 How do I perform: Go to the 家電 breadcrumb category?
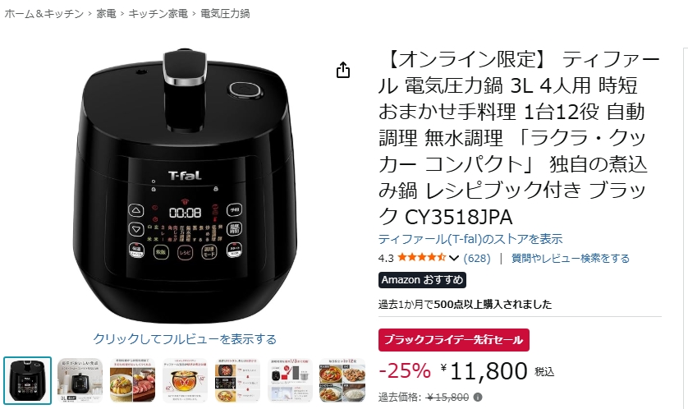(106, 14)
